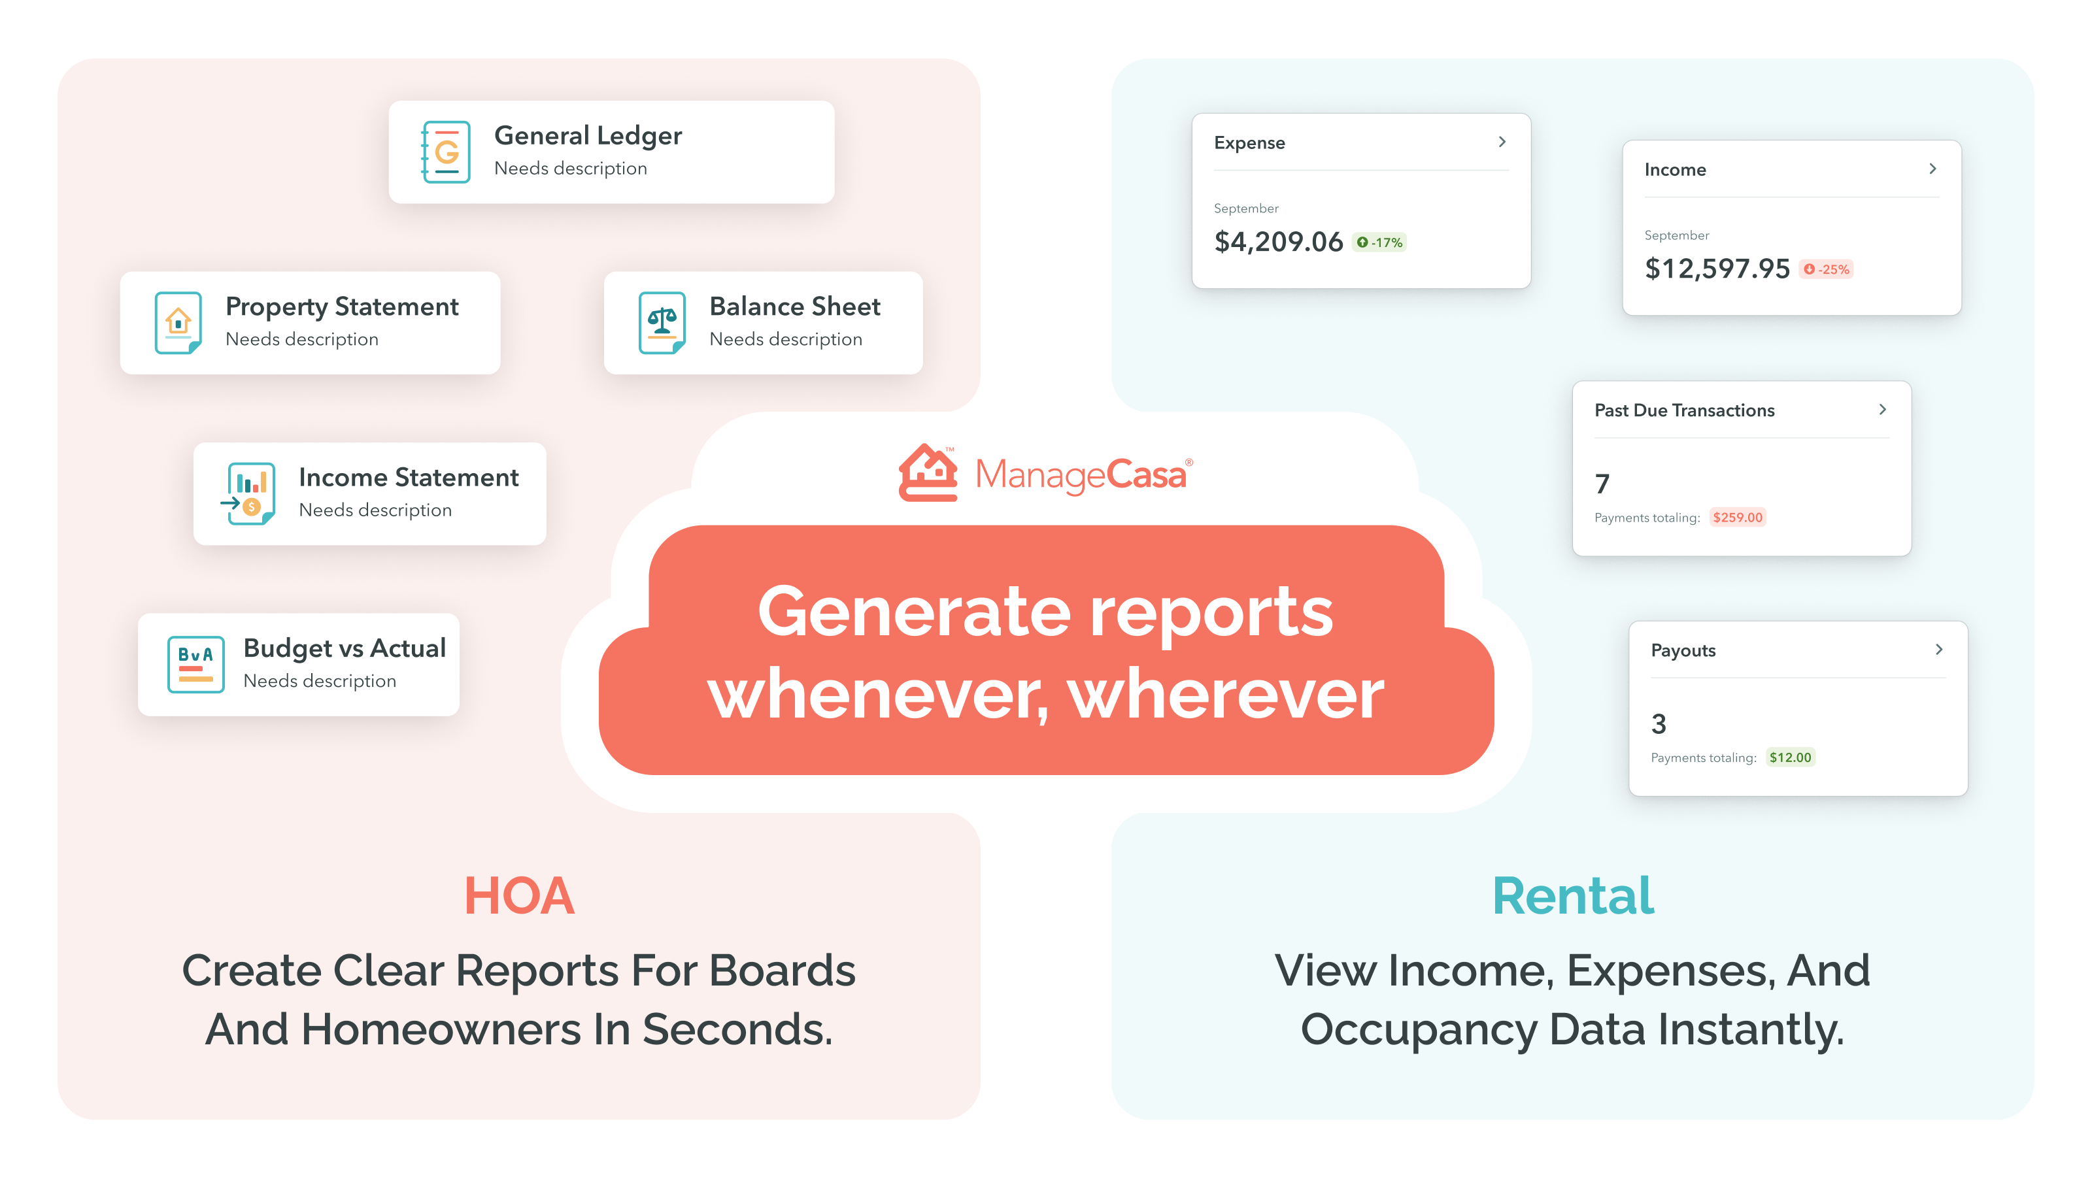Click the green -17% expense change badge

1379,242
